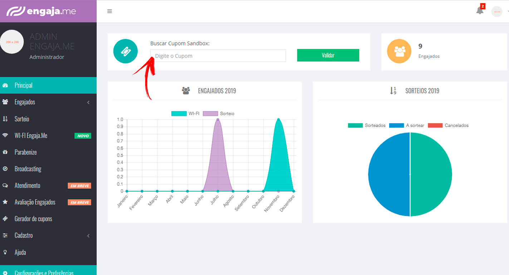This screenshot has height=275, width=509.
Task: Click the Administrador role text
Action: (47, 57)
